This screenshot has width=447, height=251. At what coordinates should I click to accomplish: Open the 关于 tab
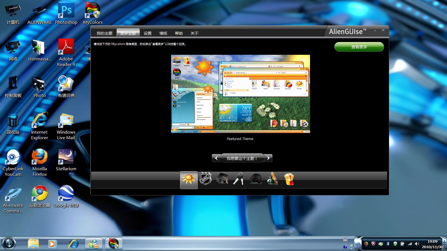(x=195, y=33)
